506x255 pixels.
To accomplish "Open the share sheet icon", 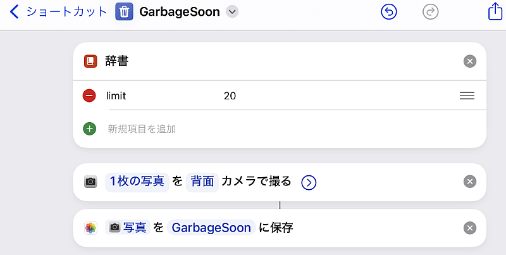I will click(x=495, y=11).
